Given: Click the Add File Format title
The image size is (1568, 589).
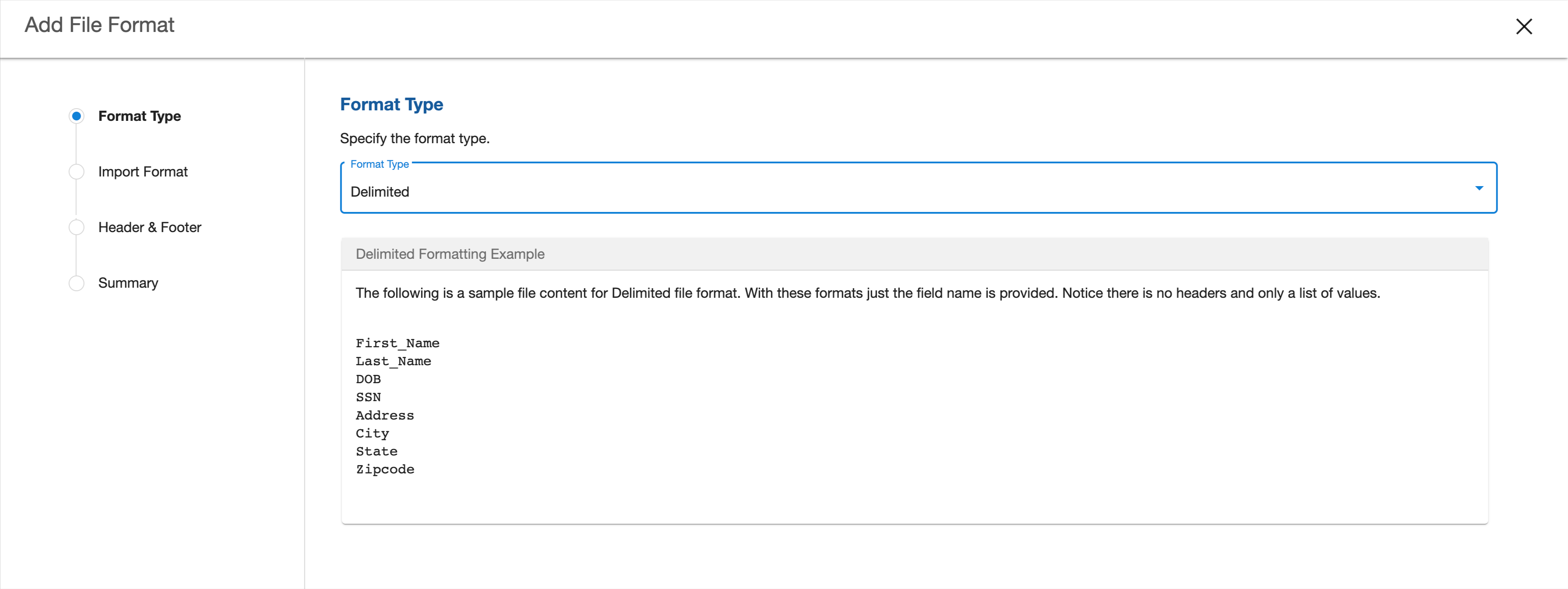Looking at the screenshot, I should click(x=99, y=25).
